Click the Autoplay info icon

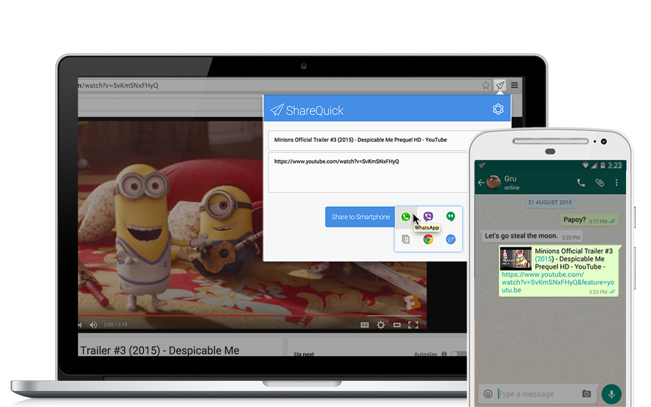(x=444, y=354)
